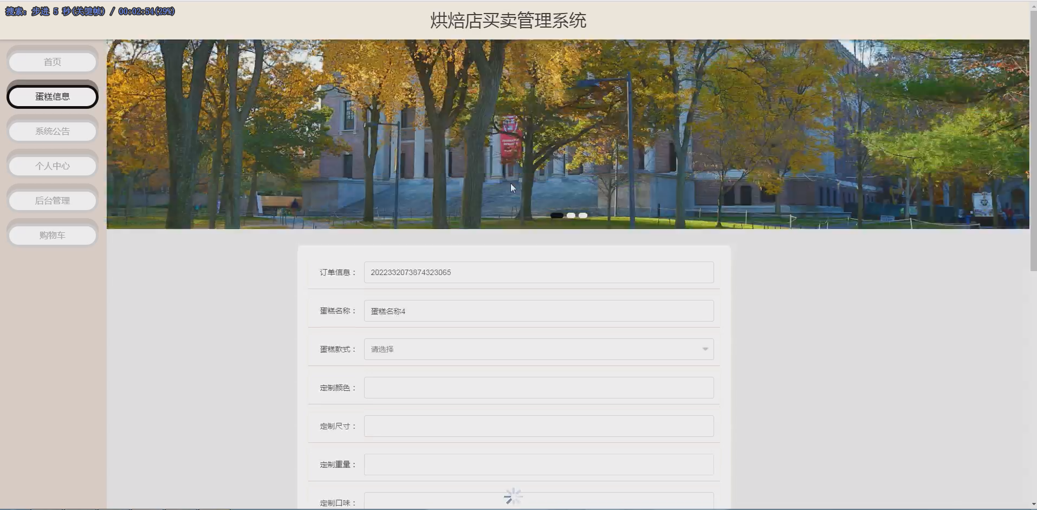Screen dimensions: 1037x510
Task: Open the 首页 menu item
Action: (53, 62)
